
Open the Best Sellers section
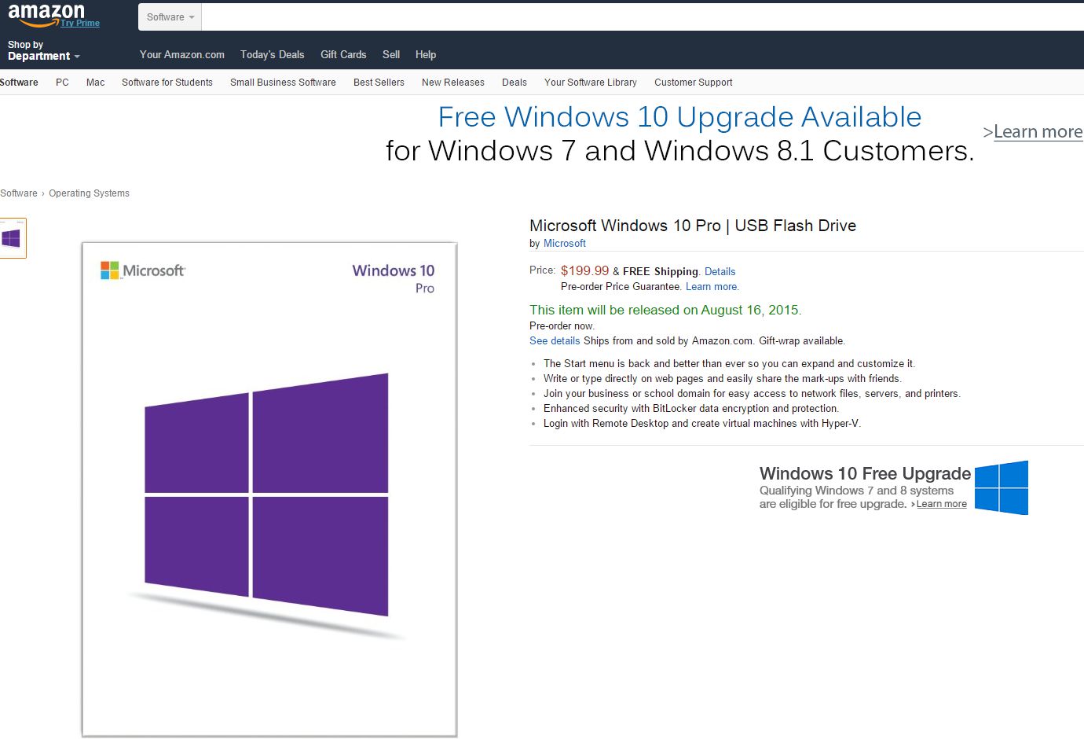tap(378, 82)
